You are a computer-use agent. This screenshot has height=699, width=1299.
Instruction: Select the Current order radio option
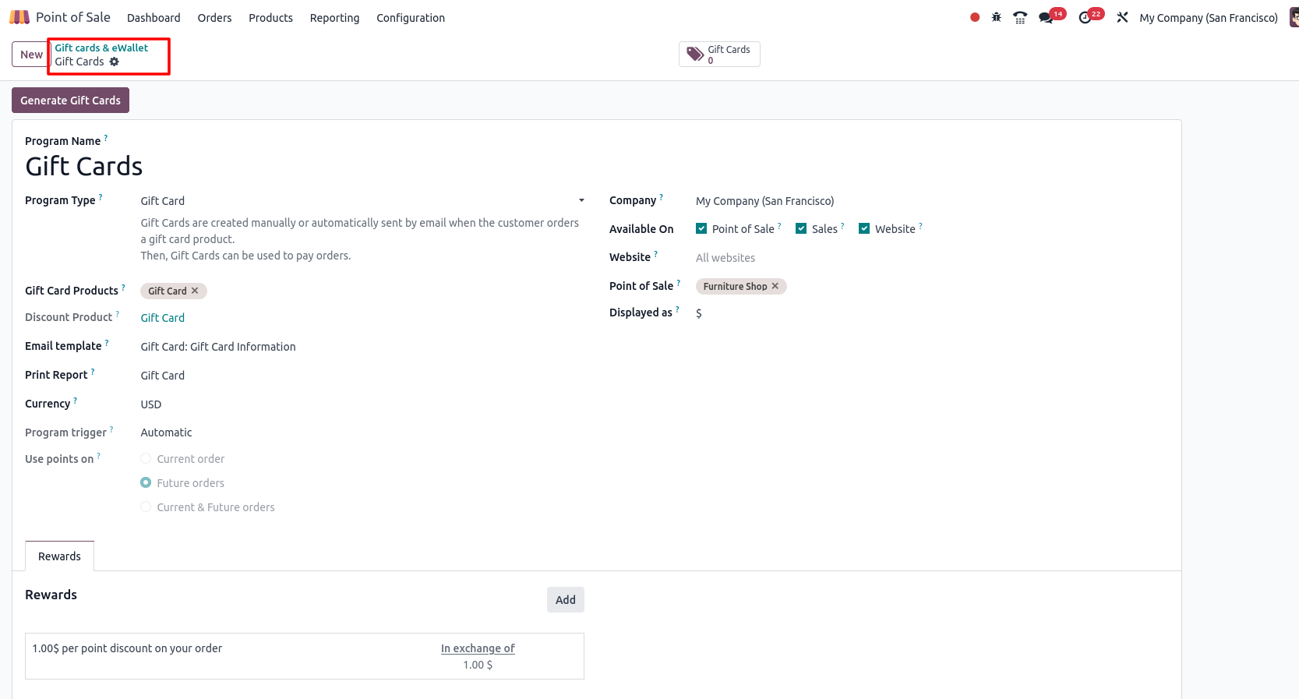pyautogui.click(x=146, y=458)
